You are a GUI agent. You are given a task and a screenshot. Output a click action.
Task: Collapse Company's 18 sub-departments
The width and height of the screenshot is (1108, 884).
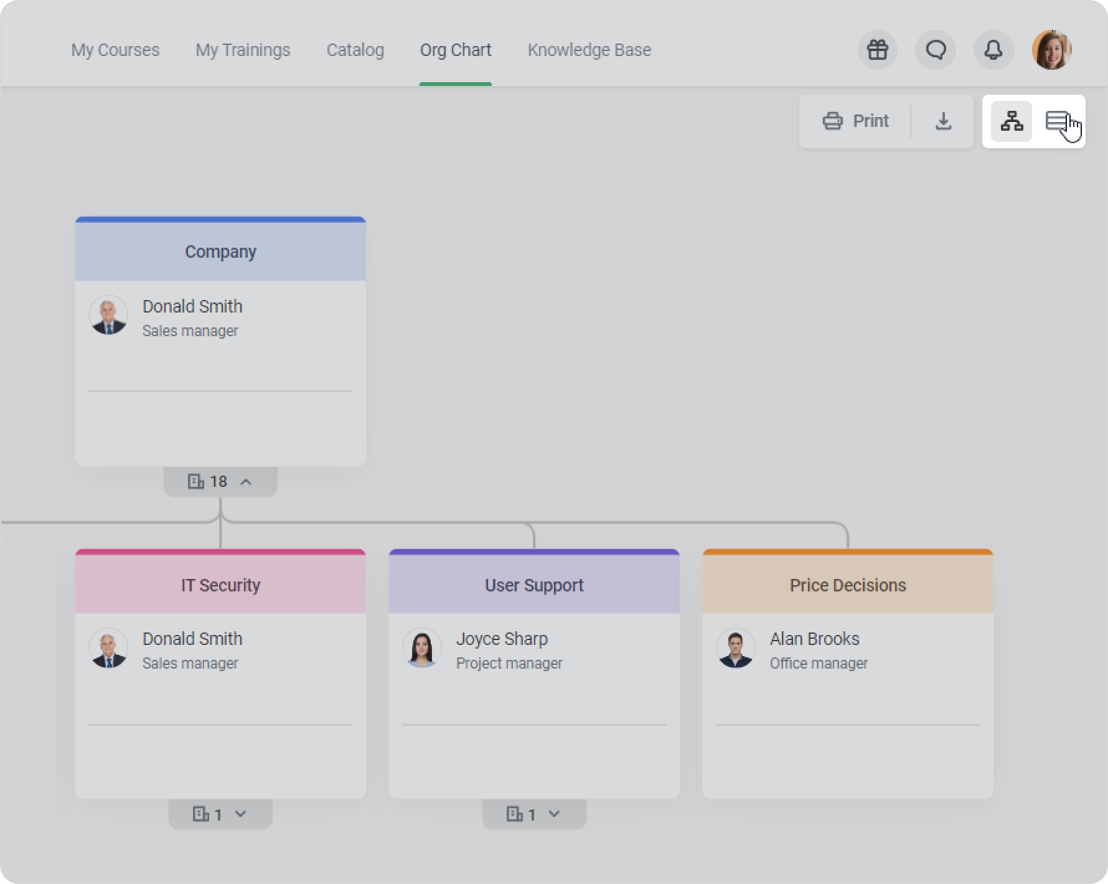coord(220,482)
